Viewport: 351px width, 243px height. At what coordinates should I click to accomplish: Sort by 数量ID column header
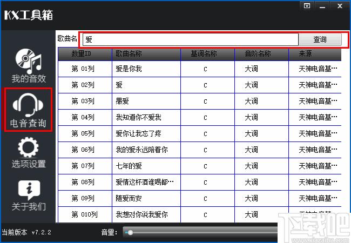click(x=85, y=54)
